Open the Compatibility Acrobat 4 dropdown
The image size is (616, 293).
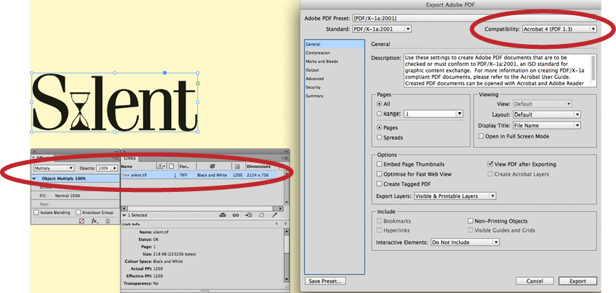[560, 29]
